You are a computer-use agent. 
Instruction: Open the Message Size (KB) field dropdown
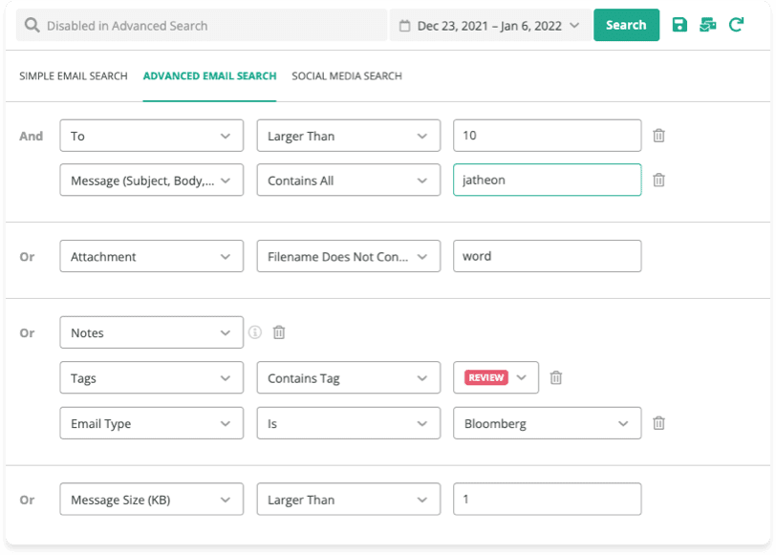click(151, 500)
